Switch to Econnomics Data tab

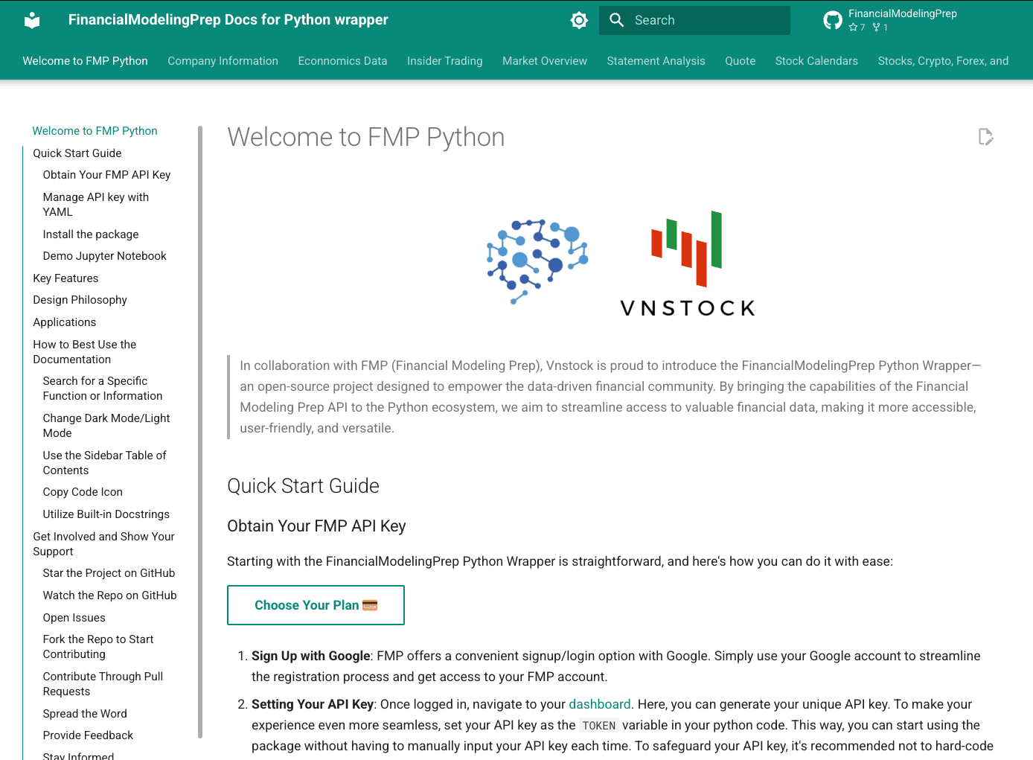(x=342, y=61)
